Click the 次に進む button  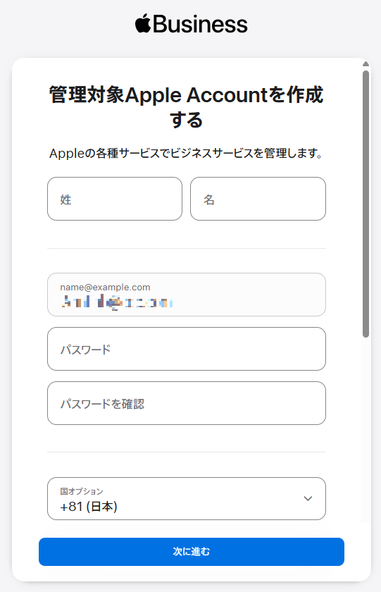pyautogui.click(x=192, y=552)
